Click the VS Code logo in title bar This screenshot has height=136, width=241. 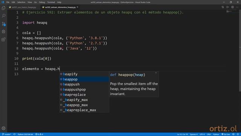click(x=3, y=2)
